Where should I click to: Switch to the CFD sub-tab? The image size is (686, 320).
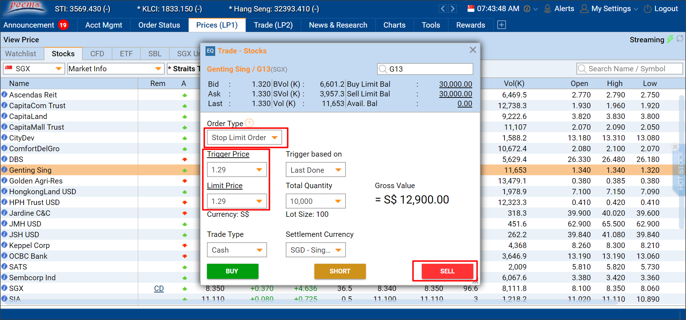pos(97,54)
